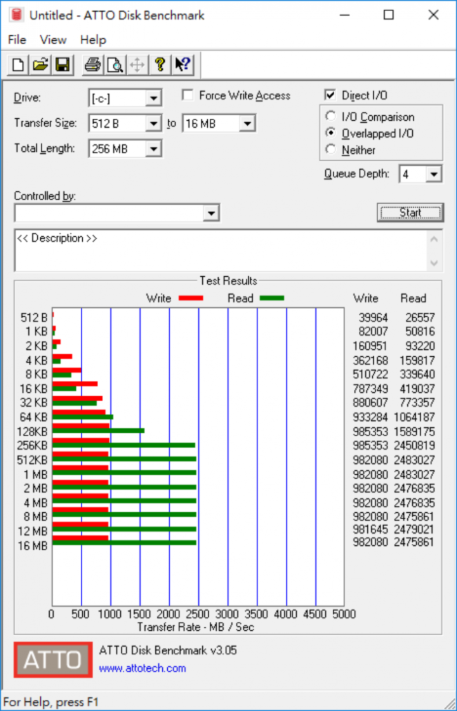Click the 256KB row label
The width and height of the screenshot is (457, 711).
point(32,445)
